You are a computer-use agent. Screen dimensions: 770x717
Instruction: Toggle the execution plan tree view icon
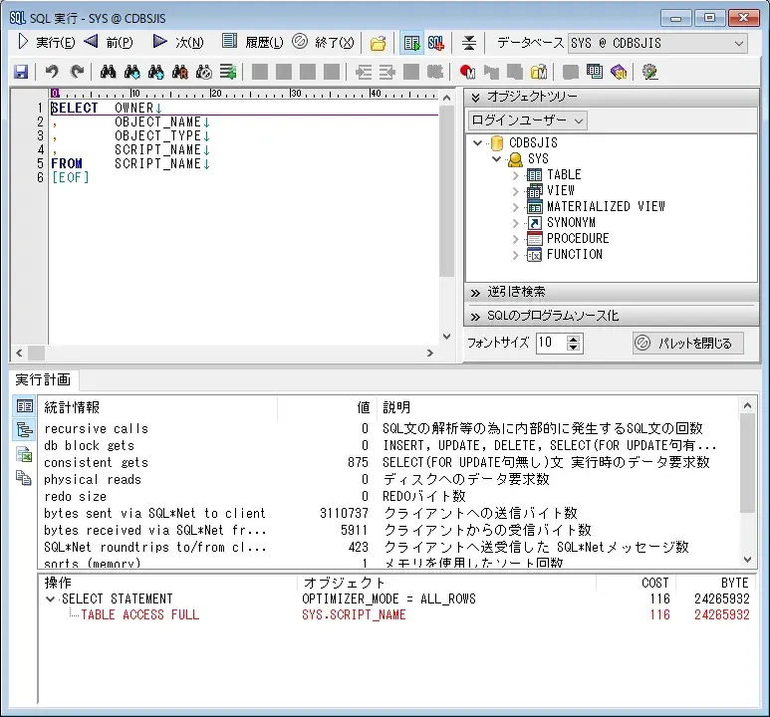pyautogui.click(x=25, y=430)
